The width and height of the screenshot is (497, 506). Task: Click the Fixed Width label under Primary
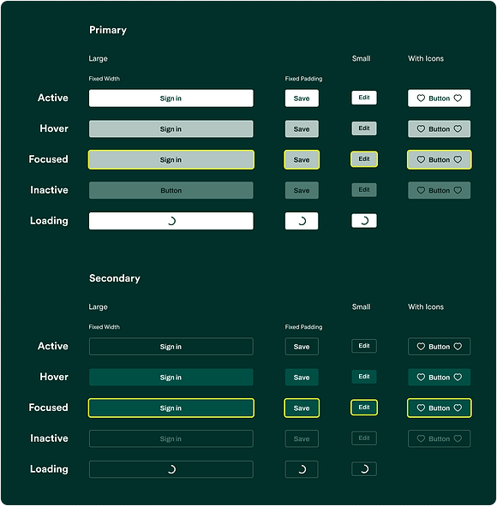click(x=104, y=79)
